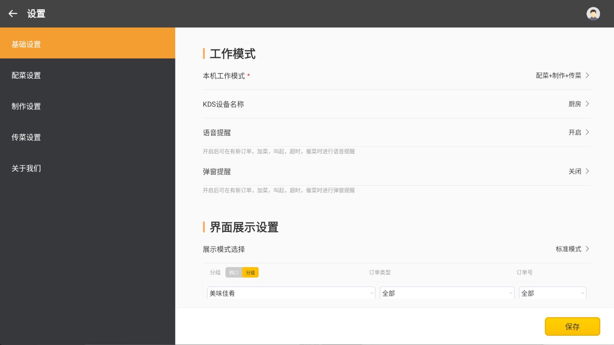Click the popup reminder description 催菜时进行弹窗提醒

331,190
